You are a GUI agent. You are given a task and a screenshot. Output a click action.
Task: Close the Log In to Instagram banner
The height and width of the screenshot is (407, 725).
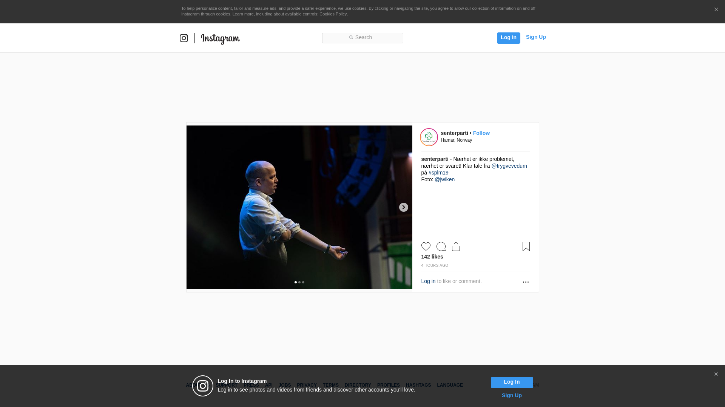pos(716,374)
